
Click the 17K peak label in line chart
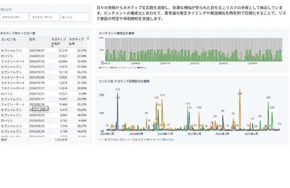pos(162,95)
